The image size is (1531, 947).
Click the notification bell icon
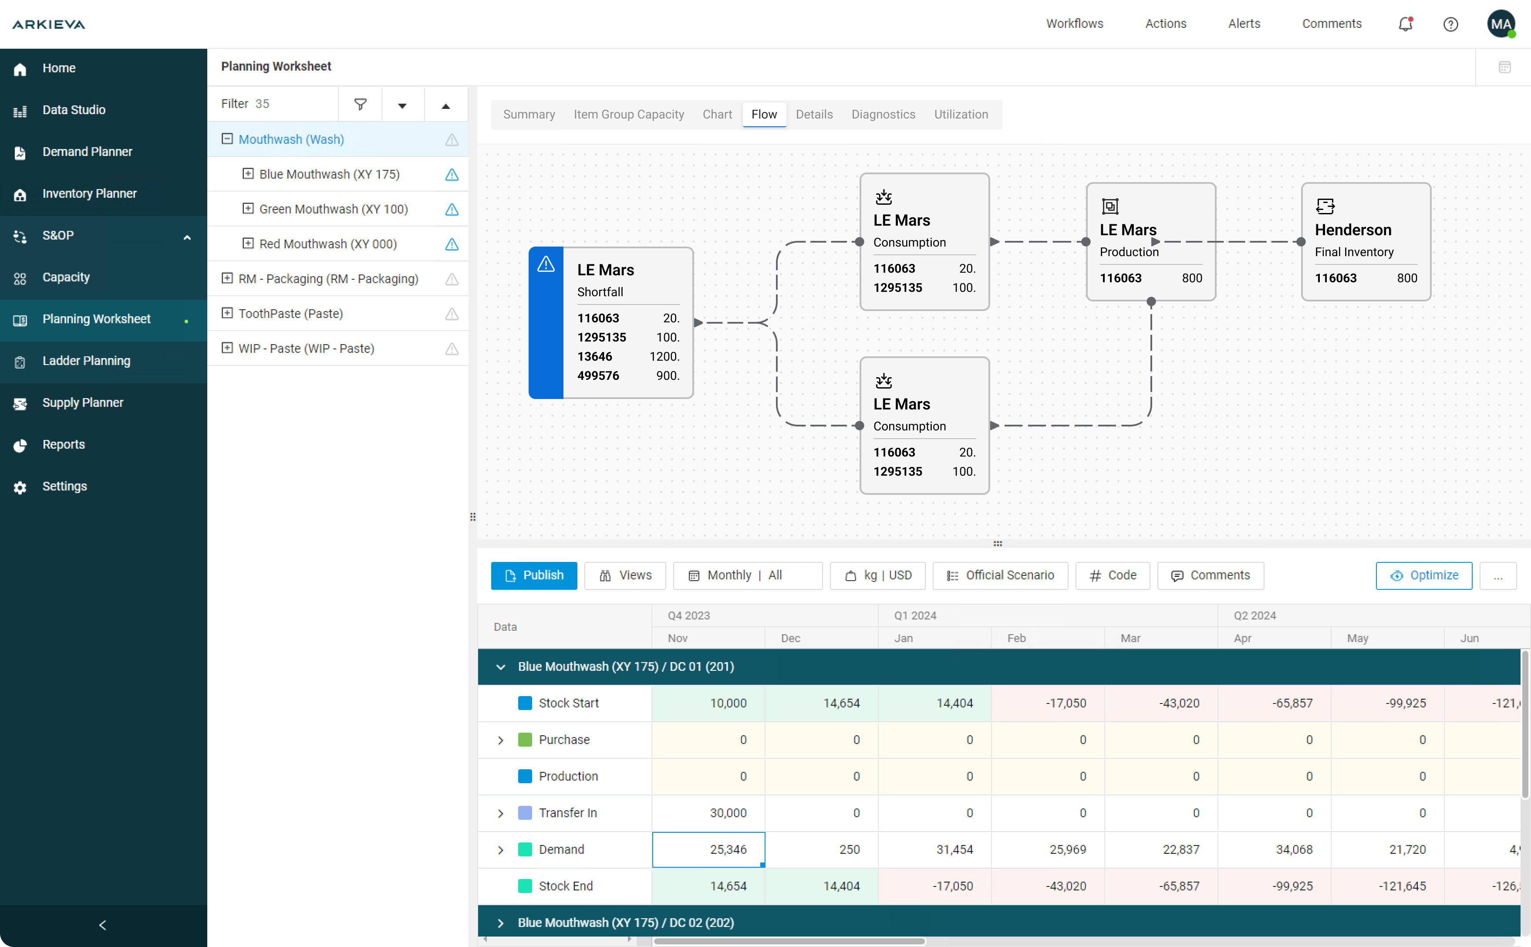click(x=1405, y=24)
